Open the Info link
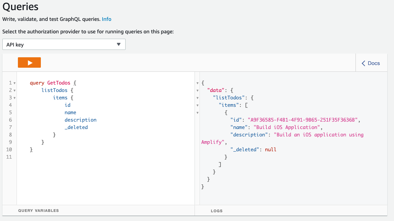Screen dimensions: 394x221 (x=107, y=19)
